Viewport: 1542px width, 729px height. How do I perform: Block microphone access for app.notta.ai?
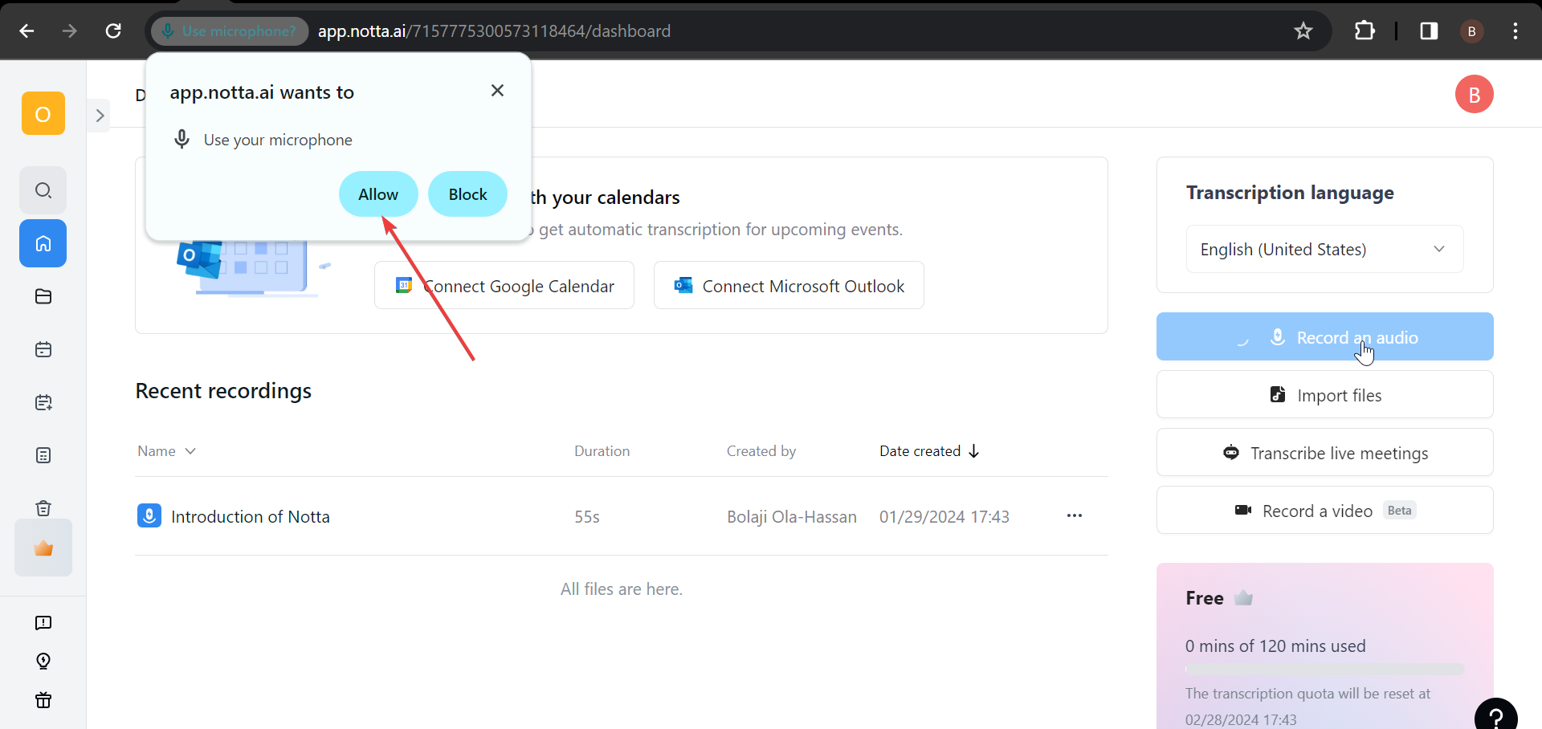467,193
